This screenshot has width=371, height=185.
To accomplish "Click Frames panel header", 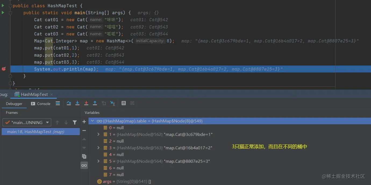I will [x=12, y=113].
